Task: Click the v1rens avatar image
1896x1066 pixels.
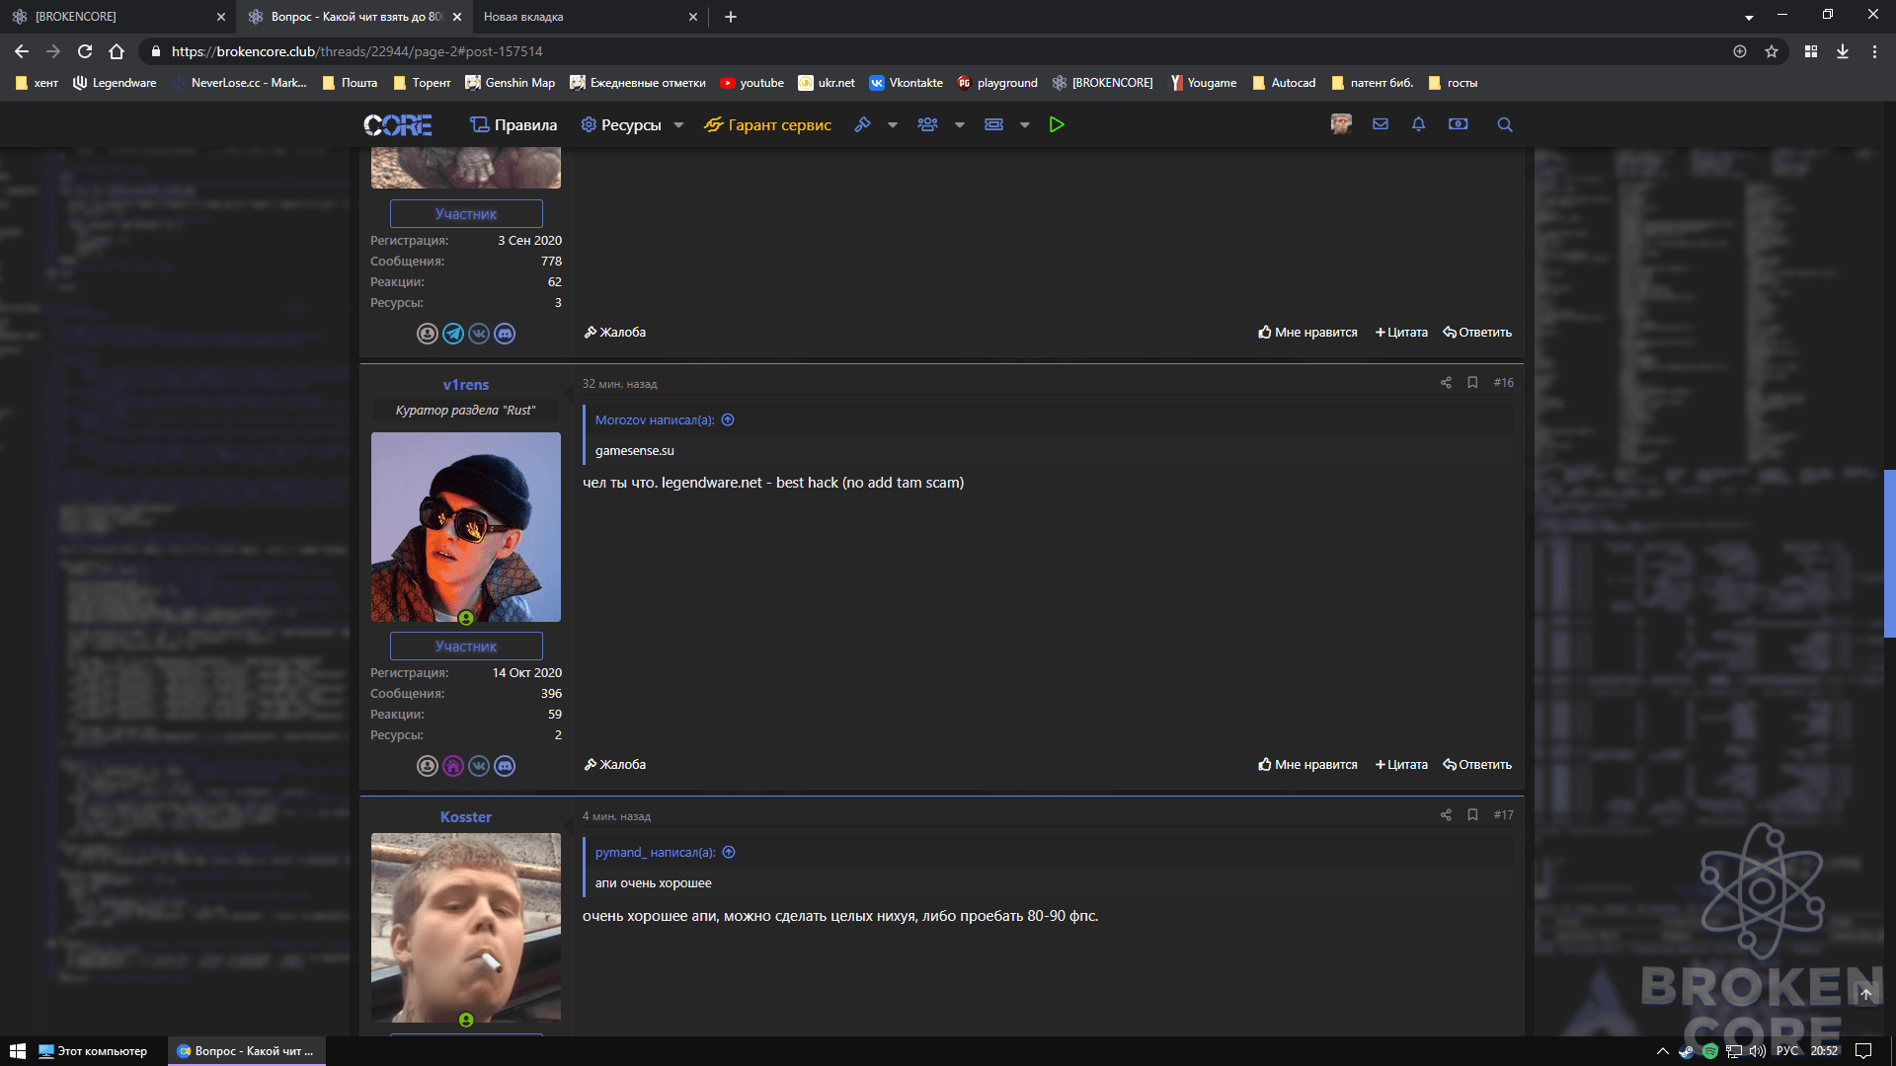Action: pyautogui.click(x=466, y=527)
